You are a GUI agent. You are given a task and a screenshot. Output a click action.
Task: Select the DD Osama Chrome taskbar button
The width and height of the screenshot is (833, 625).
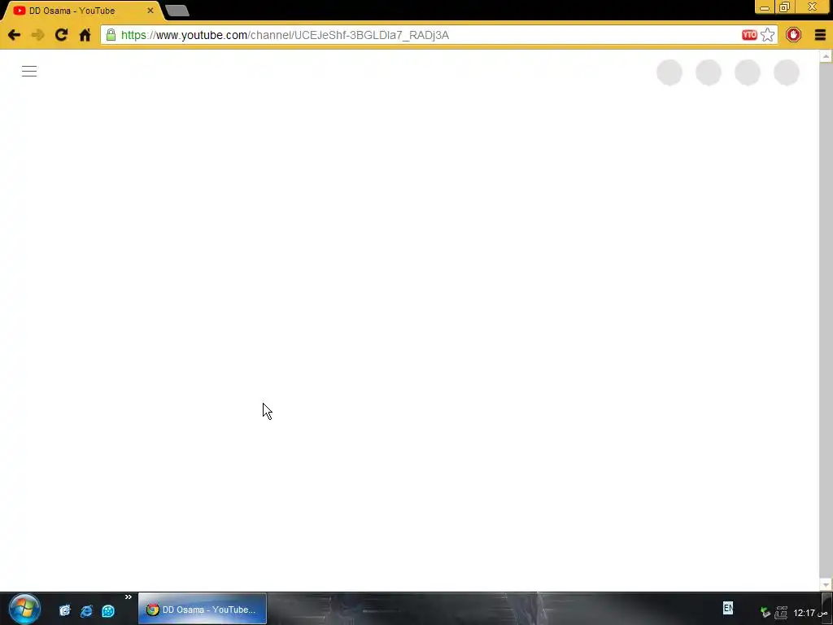tap(202, 610)
